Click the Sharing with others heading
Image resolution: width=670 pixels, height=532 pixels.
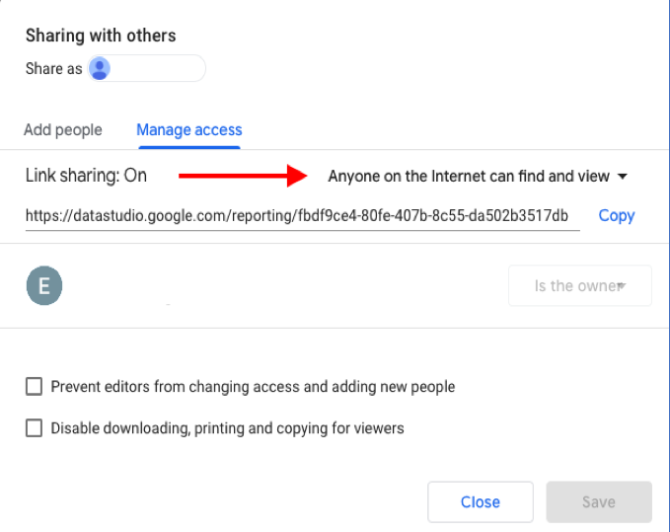pos(101,36)
